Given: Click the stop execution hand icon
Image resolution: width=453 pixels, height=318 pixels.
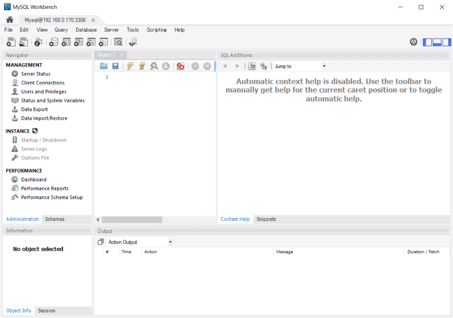Looking at the screenshot, I should click(166, 66).
